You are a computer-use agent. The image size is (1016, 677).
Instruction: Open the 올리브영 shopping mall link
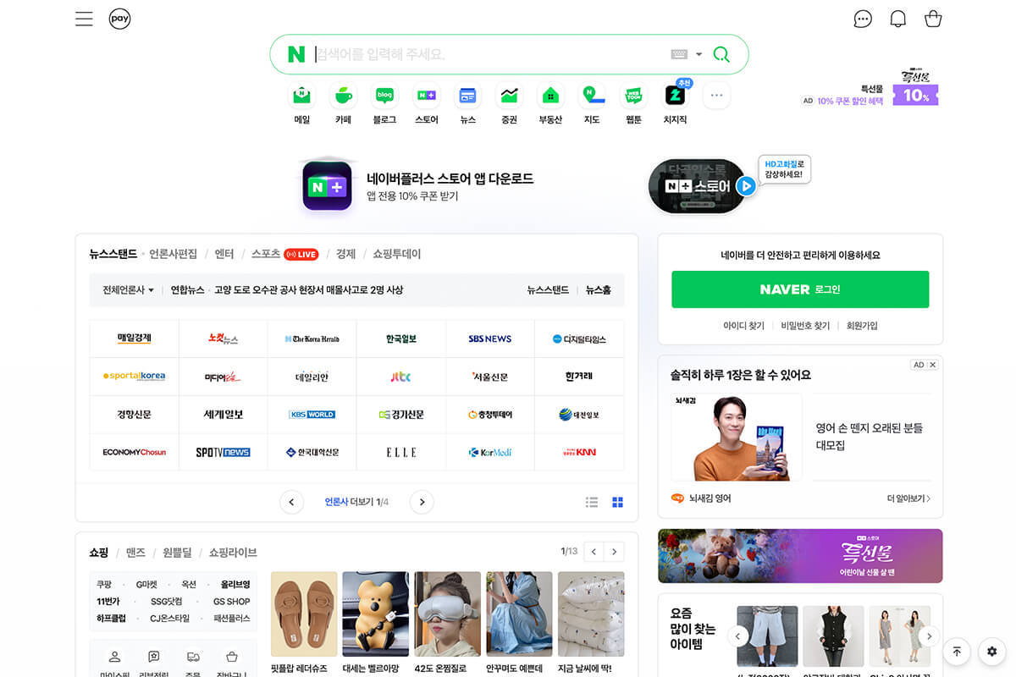click(235, 585)
